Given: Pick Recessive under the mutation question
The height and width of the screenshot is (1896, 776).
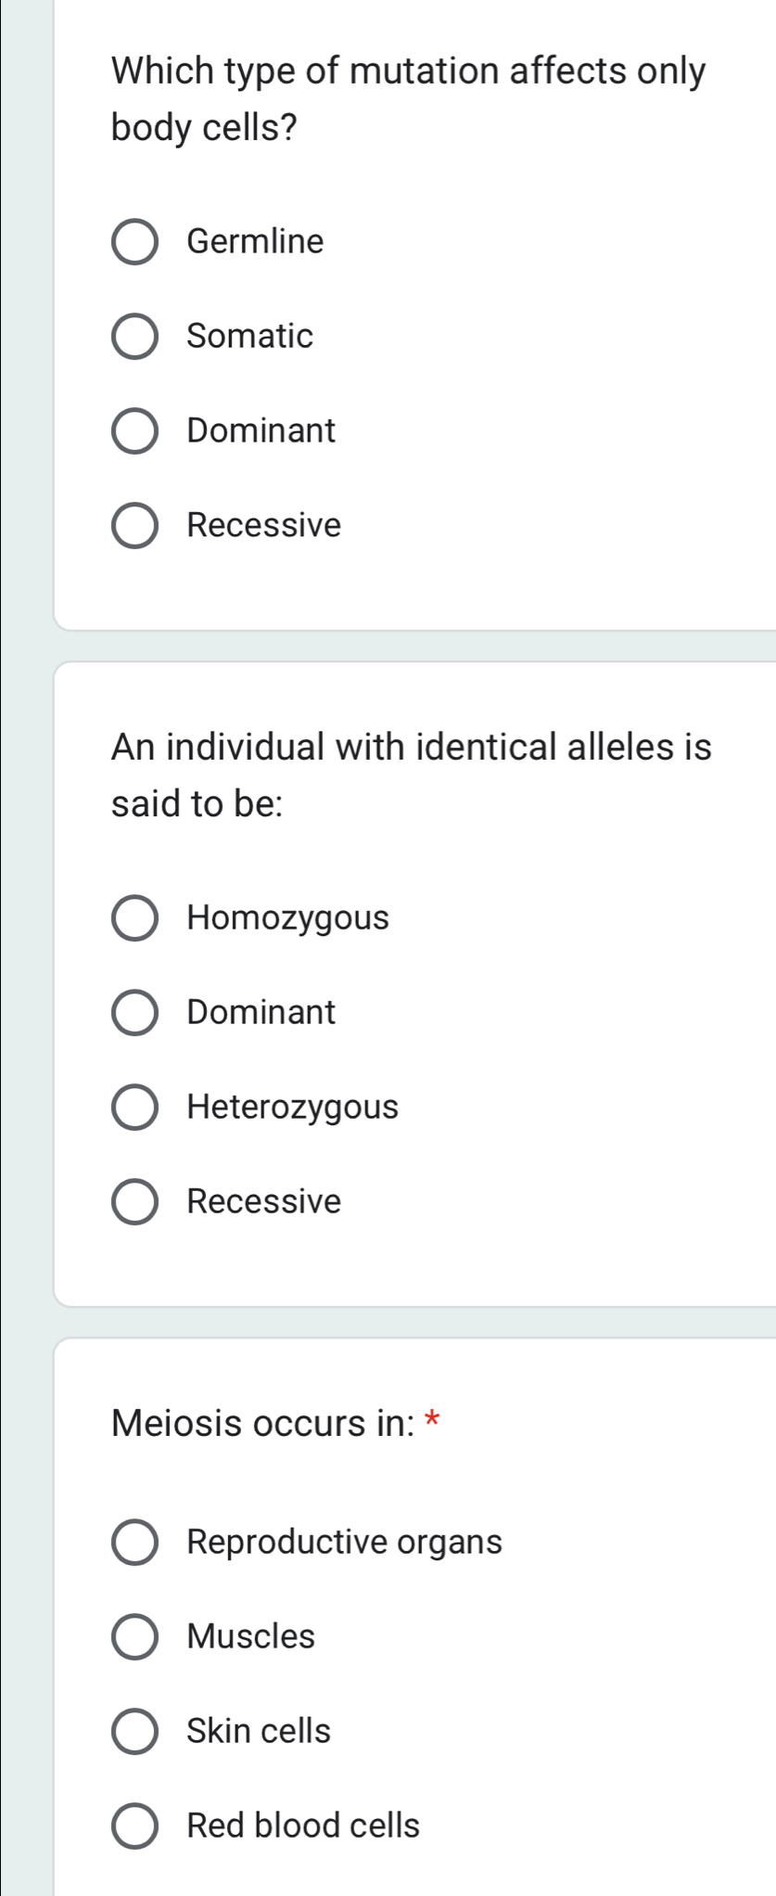Looking at the screenshot, I should (x=135, y=527).
